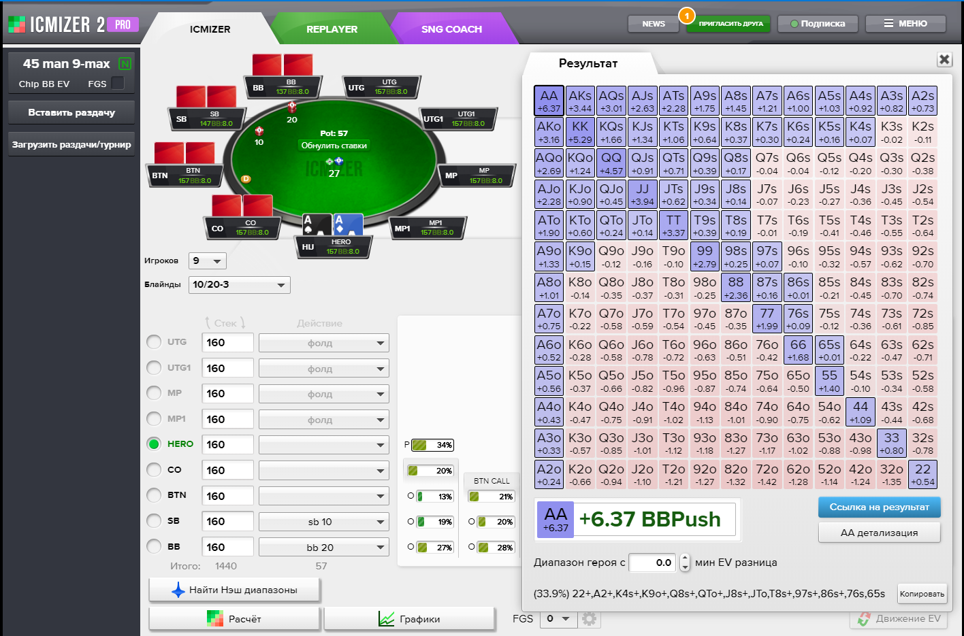Select the radio circle beside 28% range

tap(472, 547)
